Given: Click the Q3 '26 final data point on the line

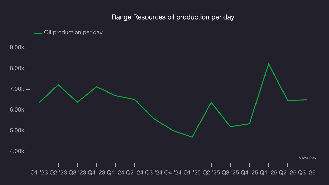Looking at the screenshot, I should (307, 100).
